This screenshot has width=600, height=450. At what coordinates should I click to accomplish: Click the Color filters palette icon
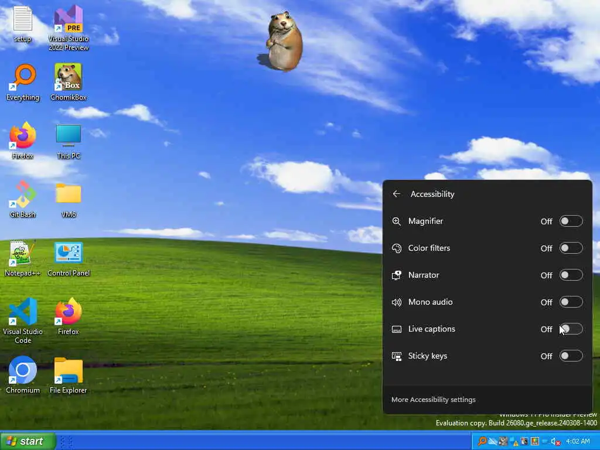(397, 248)
